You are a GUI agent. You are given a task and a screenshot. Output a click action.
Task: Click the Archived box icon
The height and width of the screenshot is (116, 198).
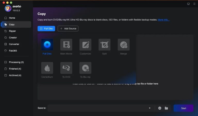click(6, 75)
